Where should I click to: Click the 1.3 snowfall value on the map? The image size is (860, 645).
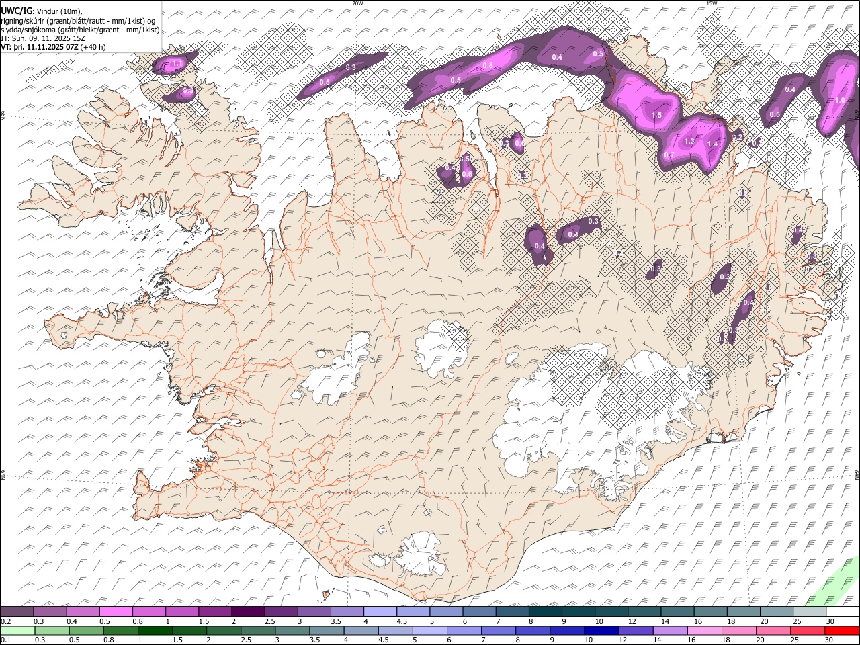pos(689,142)
